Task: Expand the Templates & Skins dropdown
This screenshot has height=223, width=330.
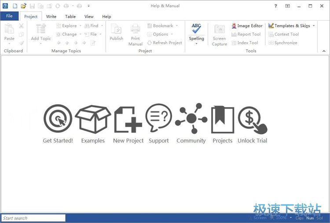Action: [x=314, y=26]
